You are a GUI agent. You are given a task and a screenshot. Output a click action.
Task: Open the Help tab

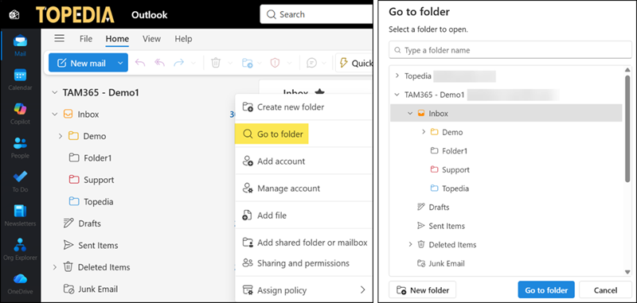tap(183, 39)
